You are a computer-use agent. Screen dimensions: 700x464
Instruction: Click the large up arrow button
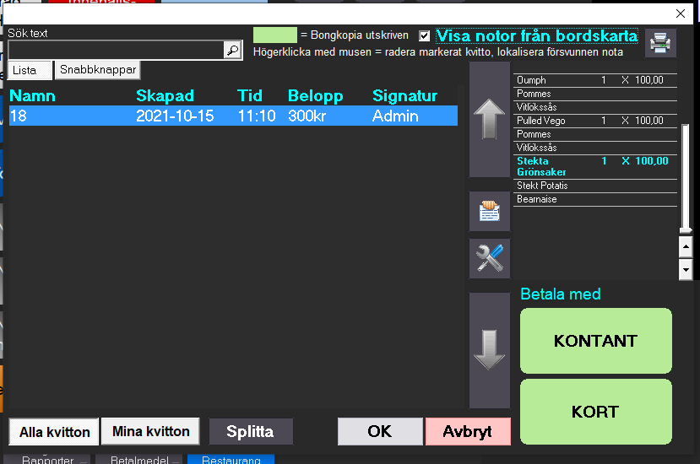click(490, 119)
